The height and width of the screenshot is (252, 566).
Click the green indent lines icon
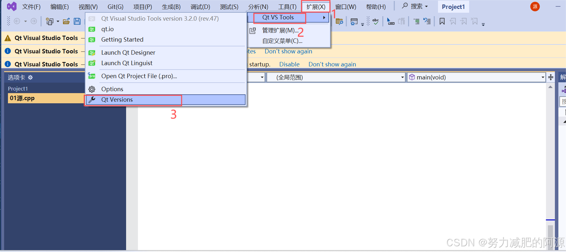point(416,21)
